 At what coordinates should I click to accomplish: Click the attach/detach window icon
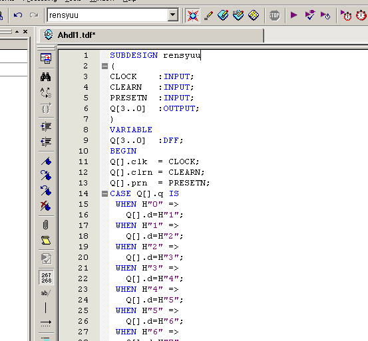tap(46, 58)
